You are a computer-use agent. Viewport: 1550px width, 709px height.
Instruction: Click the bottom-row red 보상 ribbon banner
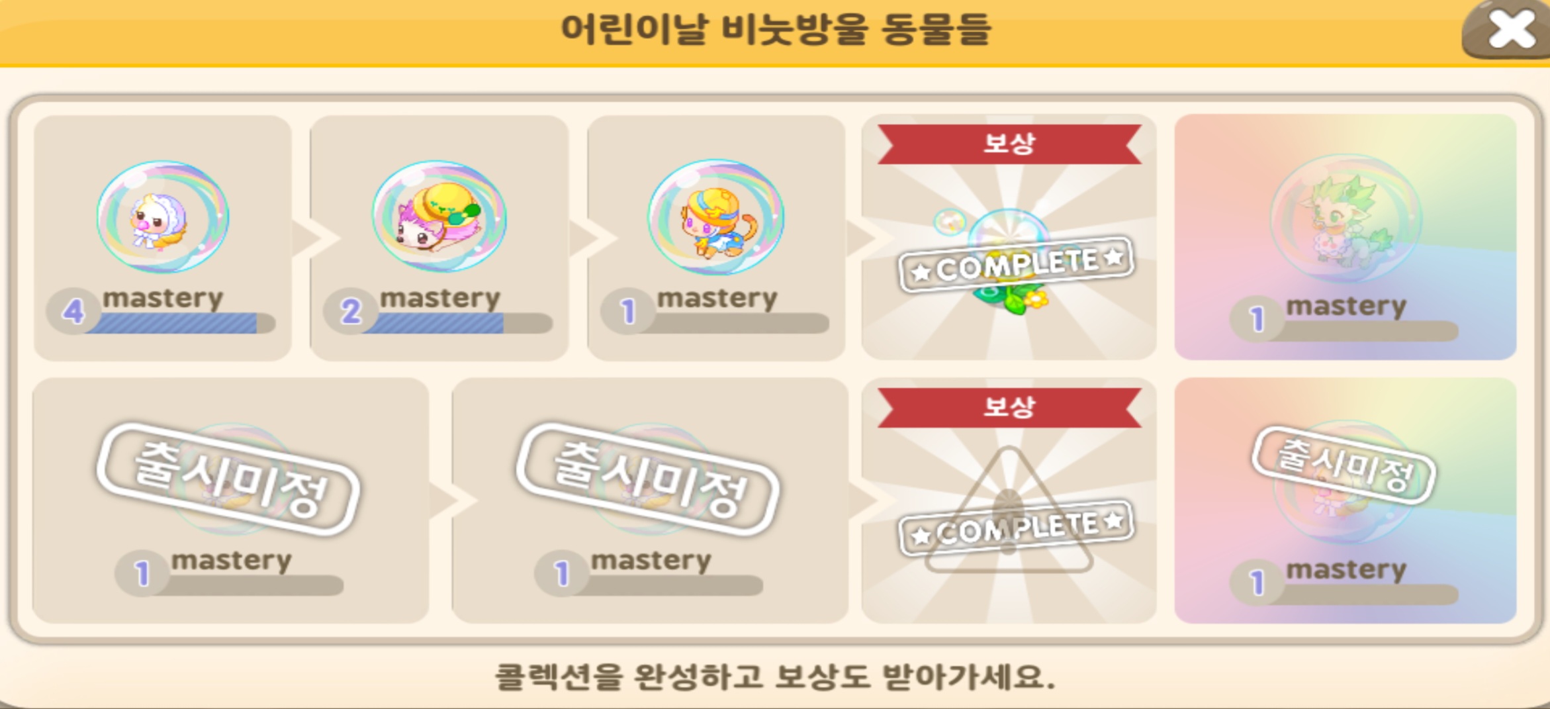[1009, 406]
